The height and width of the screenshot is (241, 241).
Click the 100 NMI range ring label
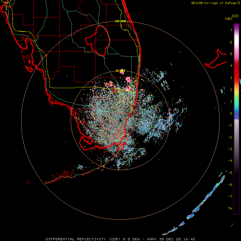(x=120, y=21)
